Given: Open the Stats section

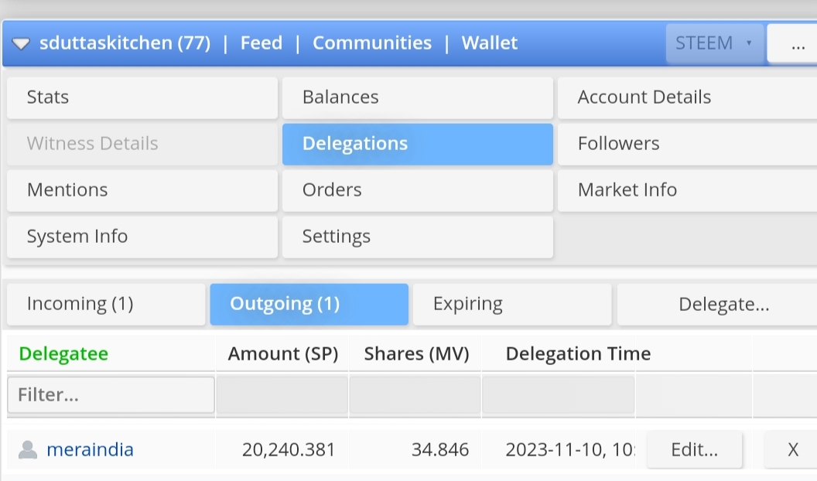Looking at the screenshot, I should tap(142, 97).
